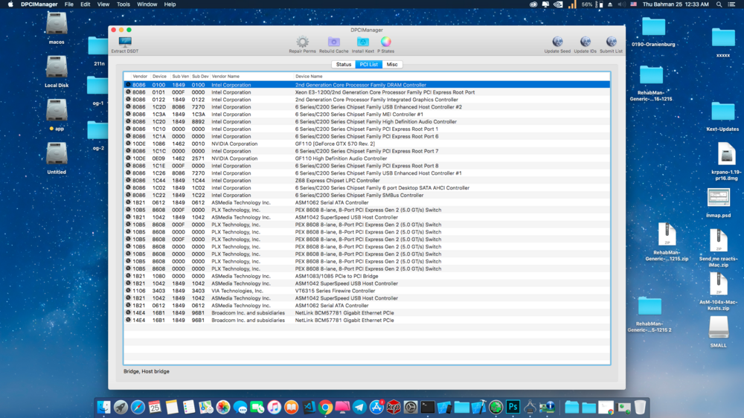Open the Install Kext tool
The width and height of the screenshot is (744, 418).
[362, 44]
